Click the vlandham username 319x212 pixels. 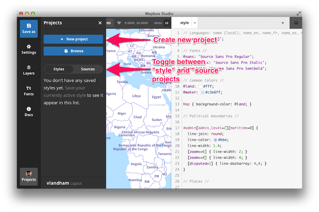58,183
